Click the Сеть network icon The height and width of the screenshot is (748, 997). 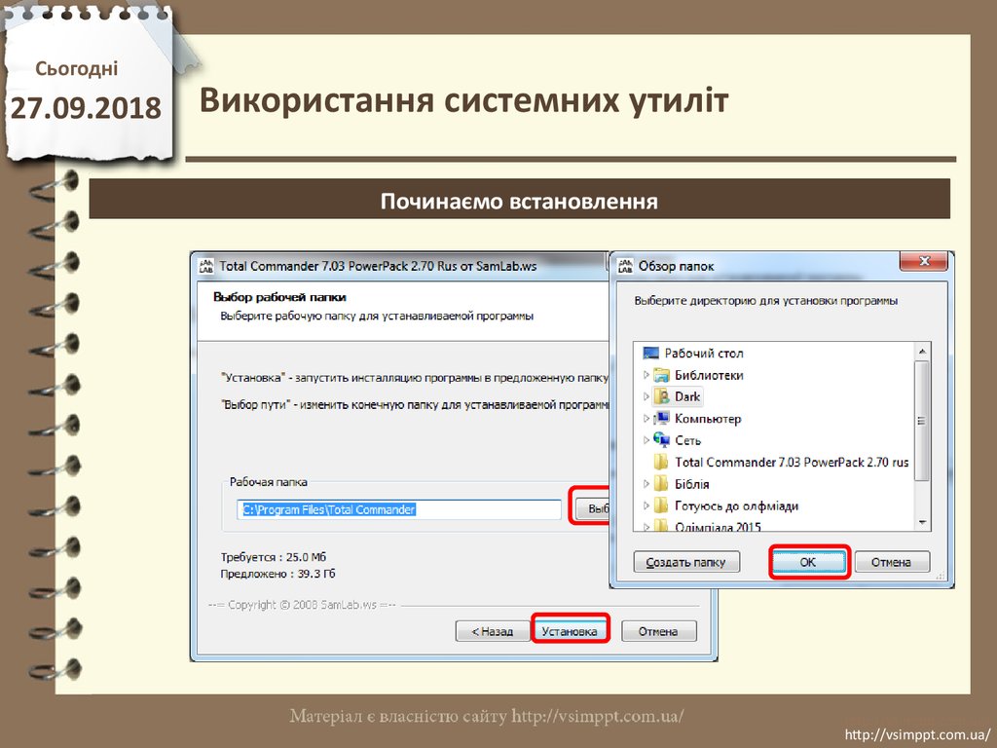[661, 440]
